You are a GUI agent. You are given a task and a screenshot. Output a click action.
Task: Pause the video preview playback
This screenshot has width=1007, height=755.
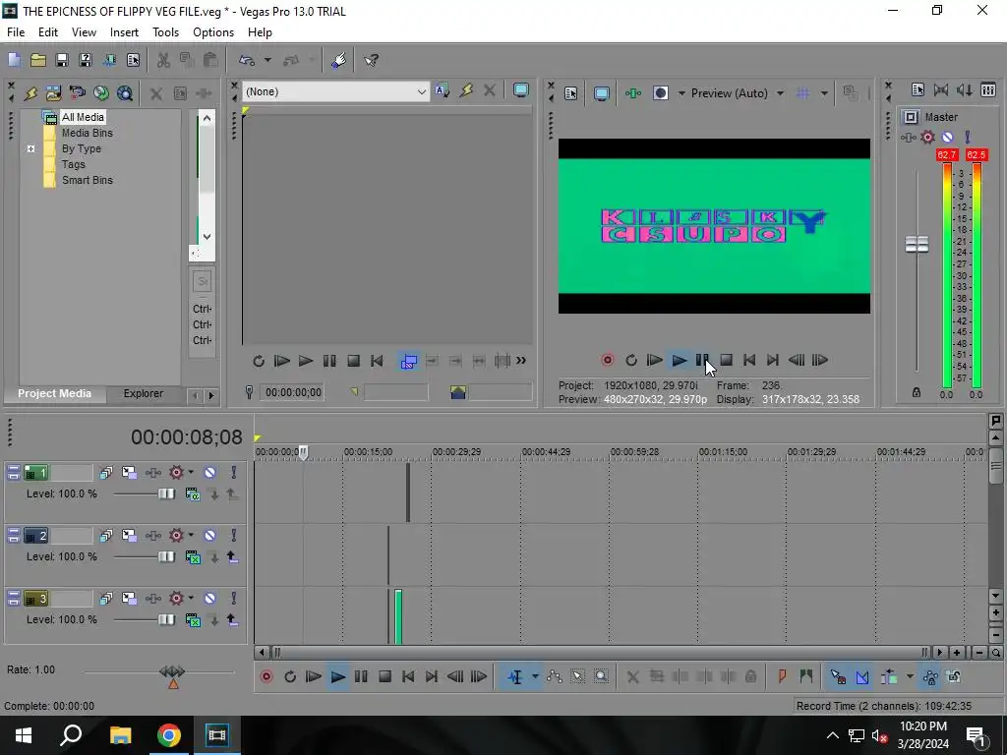point(702,360)
